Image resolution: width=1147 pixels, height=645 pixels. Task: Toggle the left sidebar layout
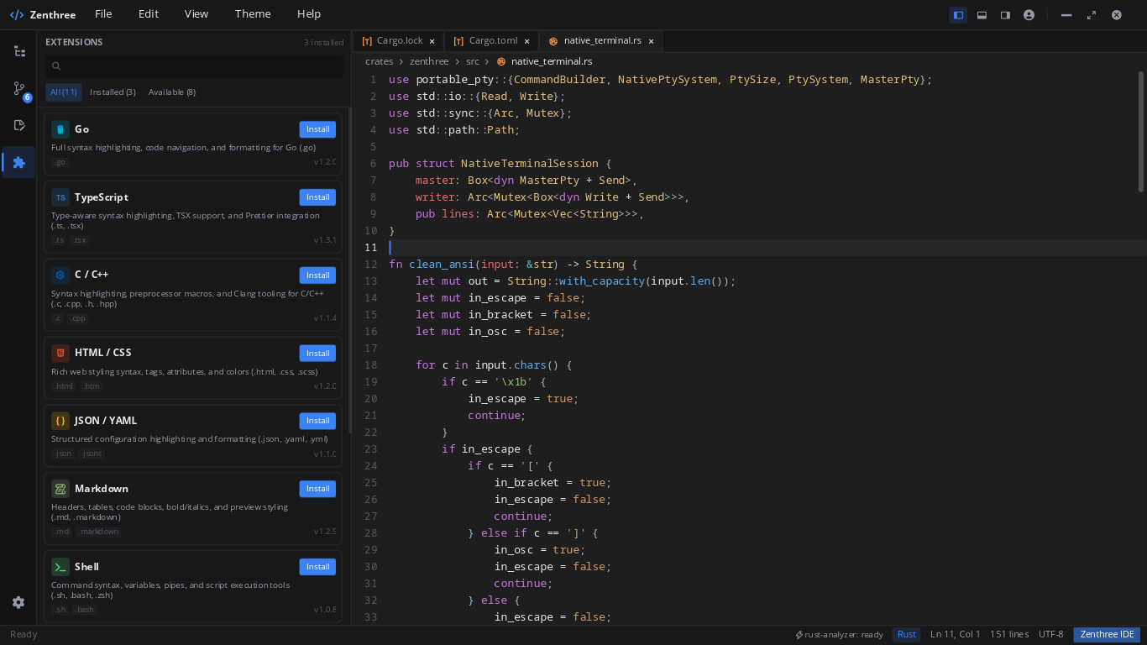click(958, 14)
